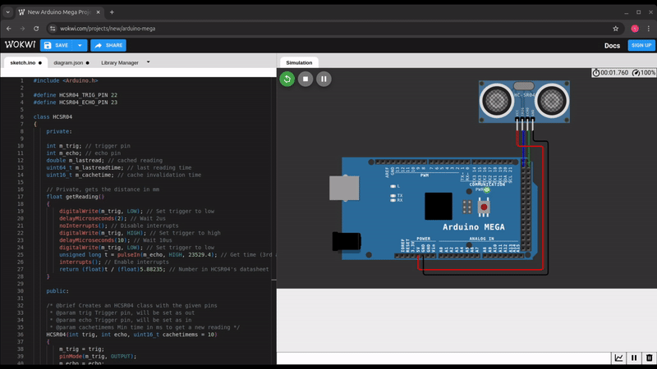Image resolution: width=657 pixels, height=369 pixels.
Task: Restart the simulation with the green button
Action: (287, 79)
